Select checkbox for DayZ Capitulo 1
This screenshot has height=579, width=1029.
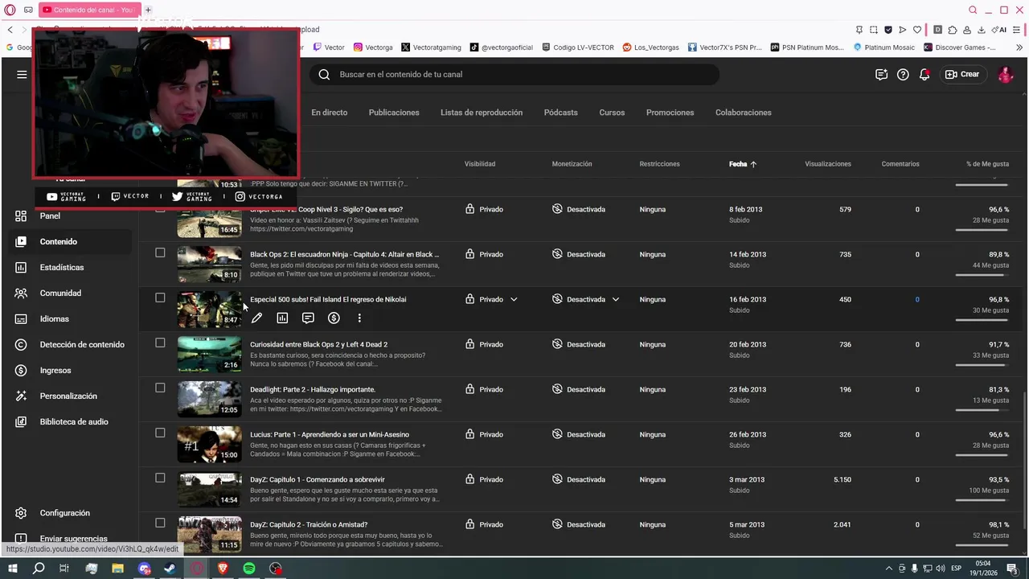pyautogui.click(x=160, y=478)
